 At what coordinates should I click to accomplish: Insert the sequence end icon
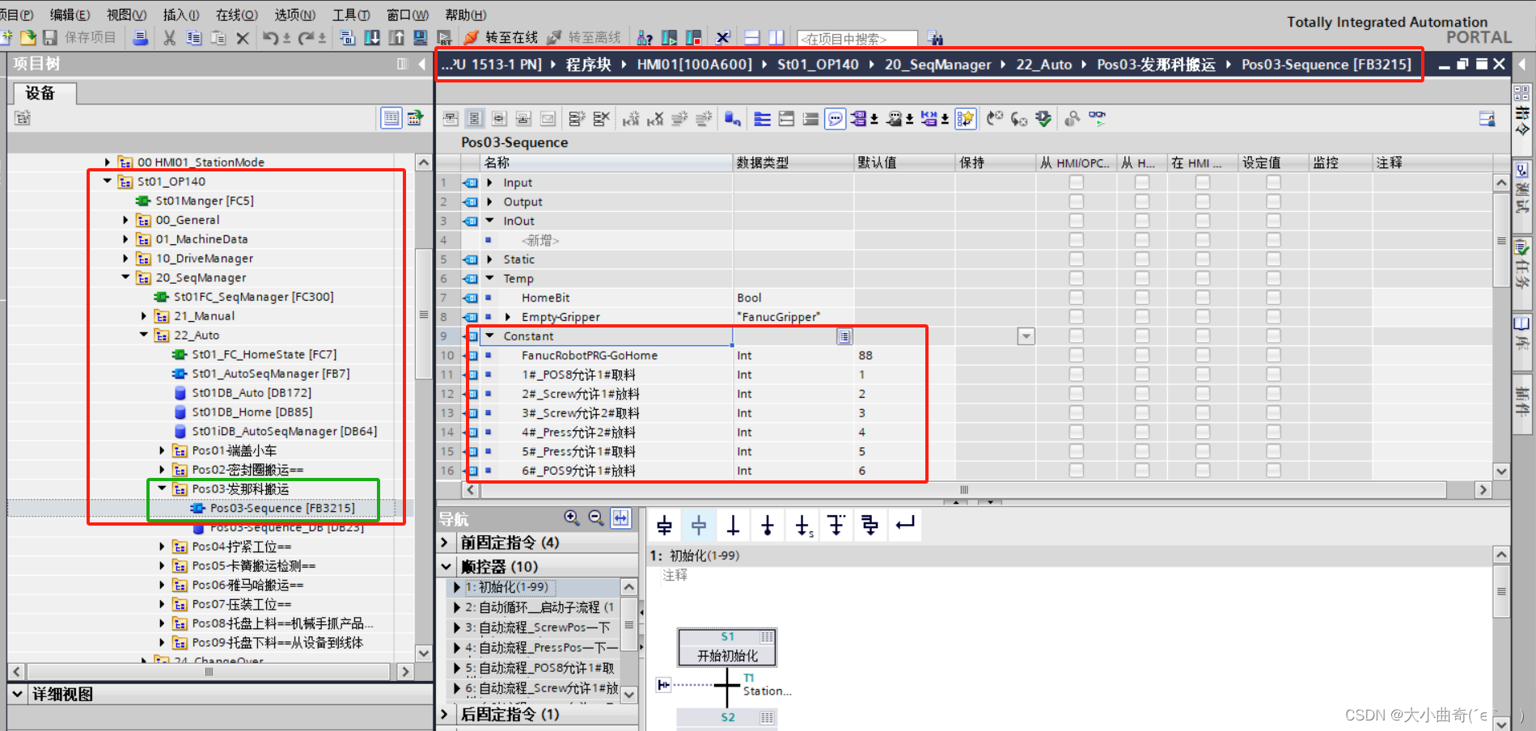coord(768,526)
